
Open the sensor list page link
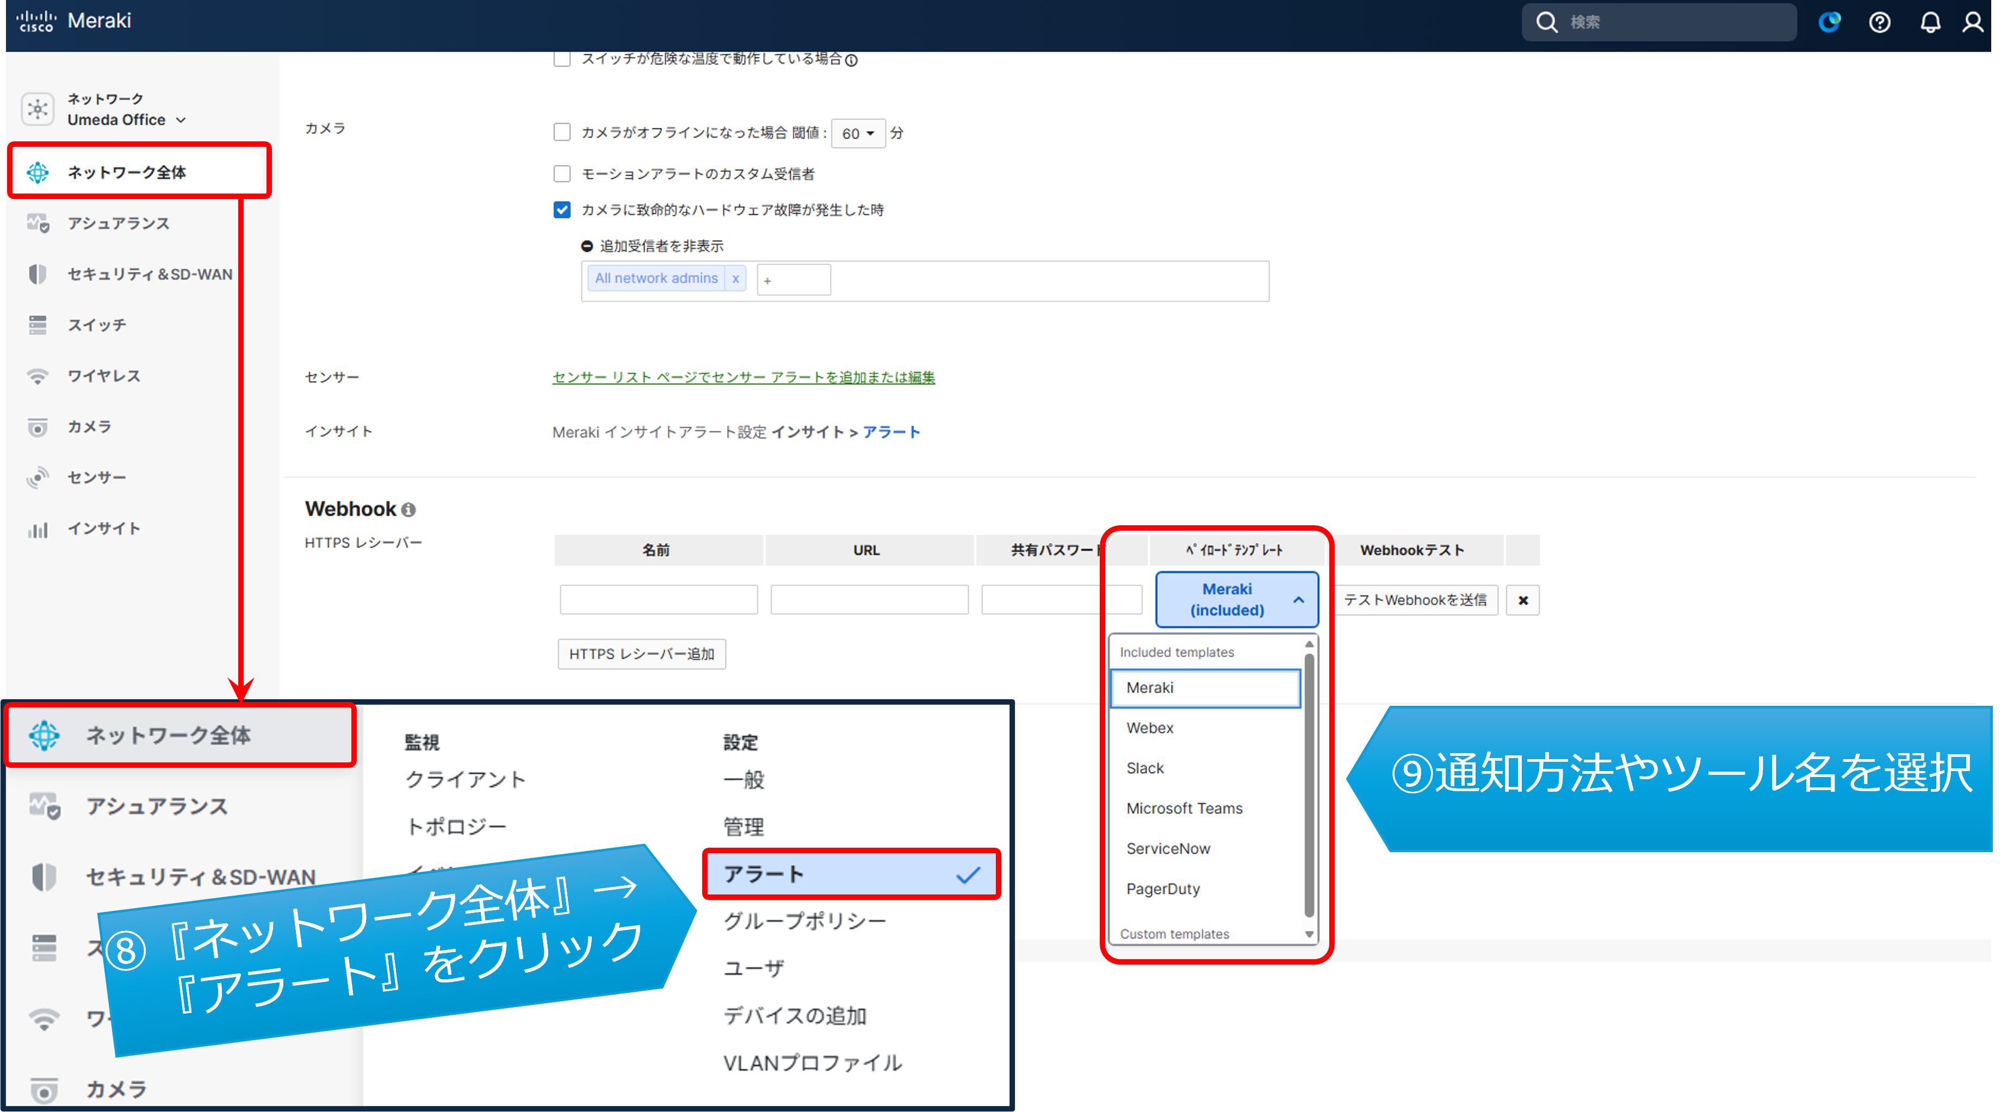click(744, 377)
